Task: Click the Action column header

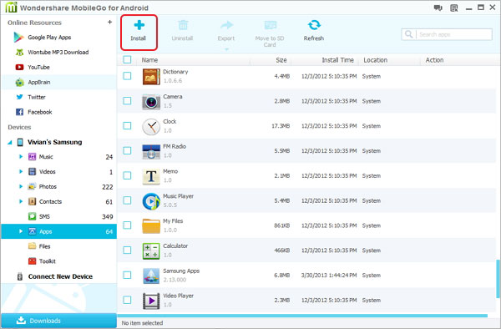Action: click(x=434, y=60)
